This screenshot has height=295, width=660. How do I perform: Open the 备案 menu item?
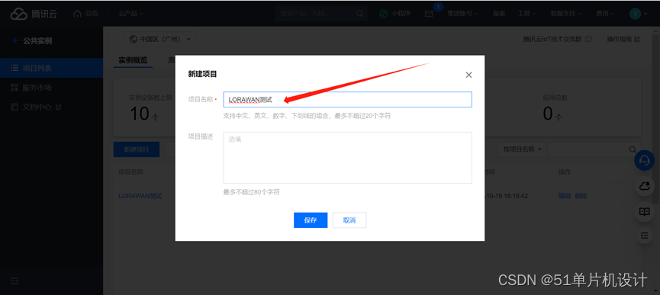point(499,14)
